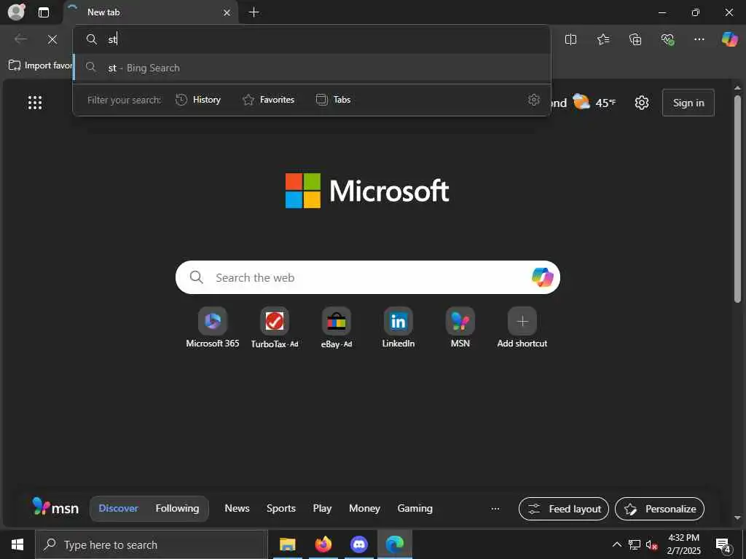Screen dimensions: 746x559
Task: Open Settings and more ellipsis menu
Action: coord(699,39)
